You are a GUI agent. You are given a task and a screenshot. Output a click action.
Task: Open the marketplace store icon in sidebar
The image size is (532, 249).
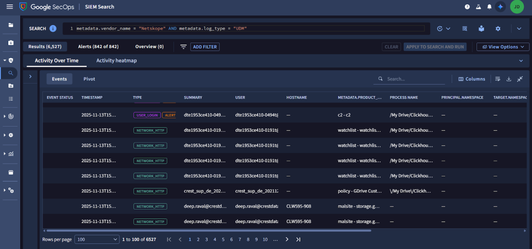11,172
